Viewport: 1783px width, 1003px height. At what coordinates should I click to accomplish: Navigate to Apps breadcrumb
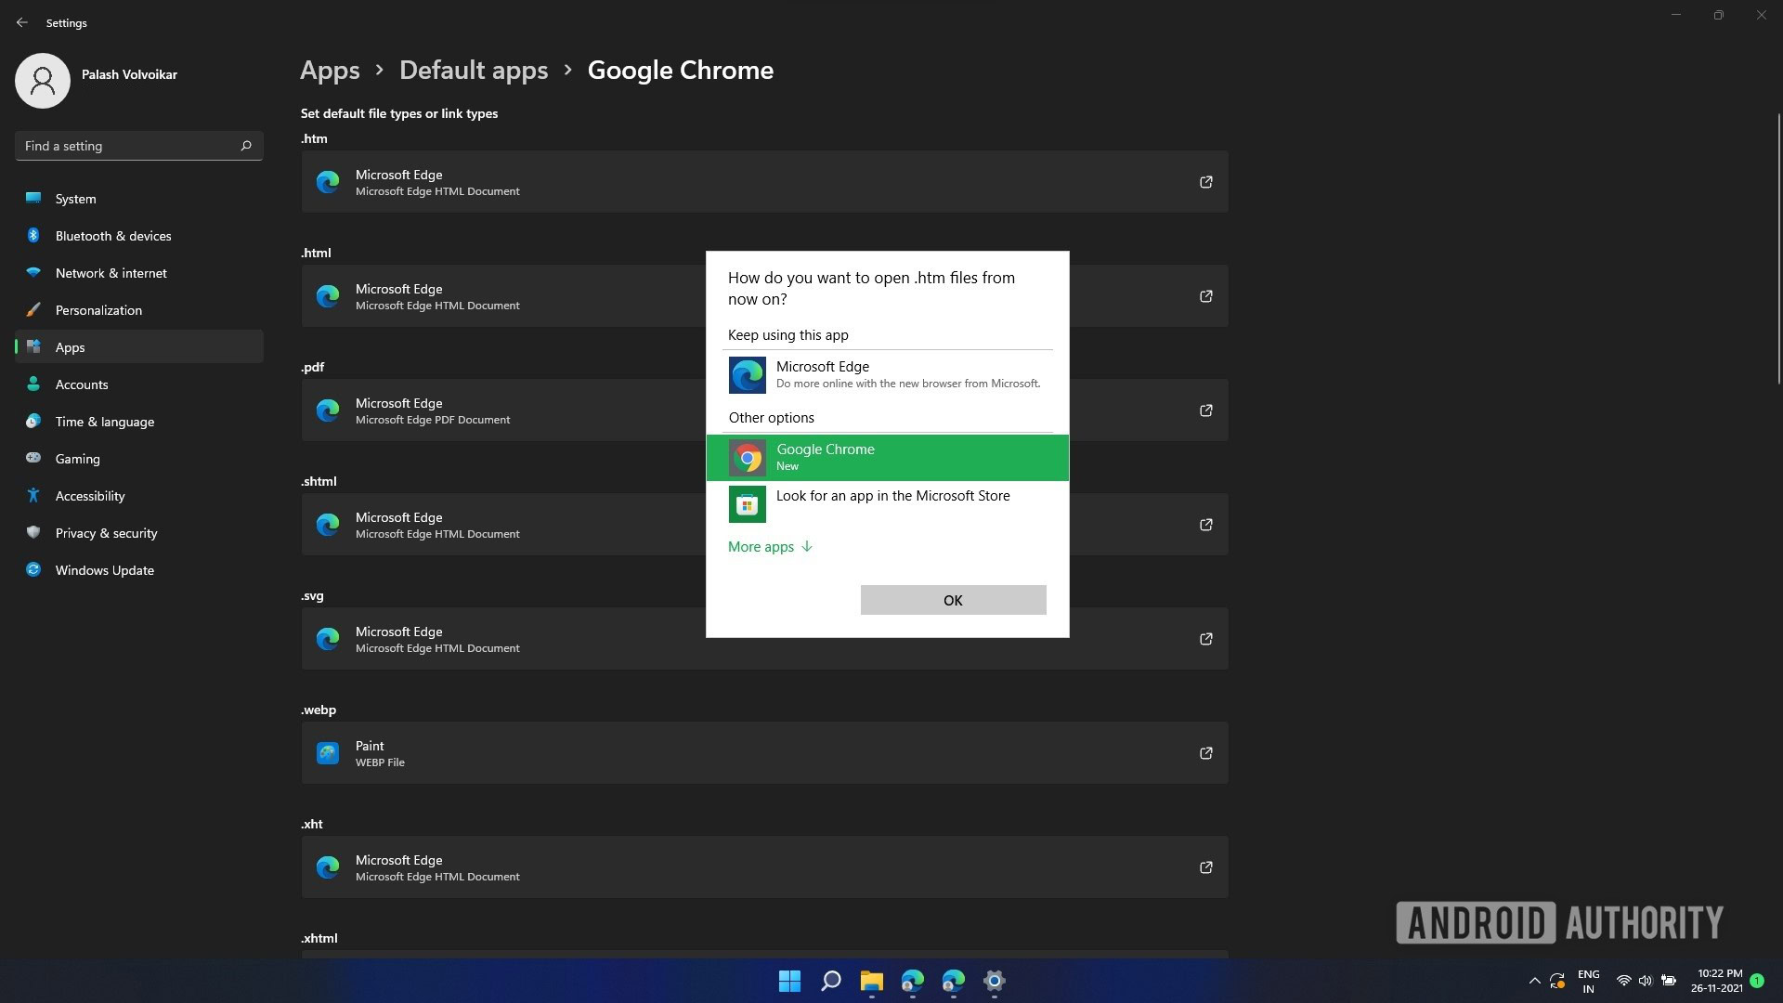pos(330,71)
